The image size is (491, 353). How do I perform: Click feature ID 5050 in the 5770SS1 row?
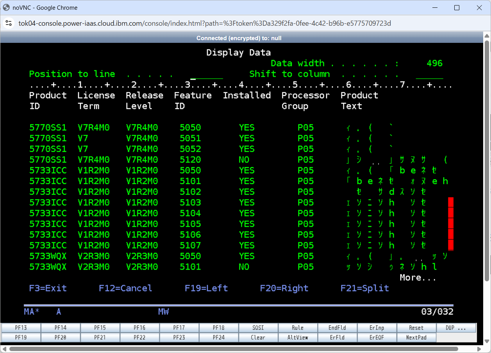(x=190, y=128)
